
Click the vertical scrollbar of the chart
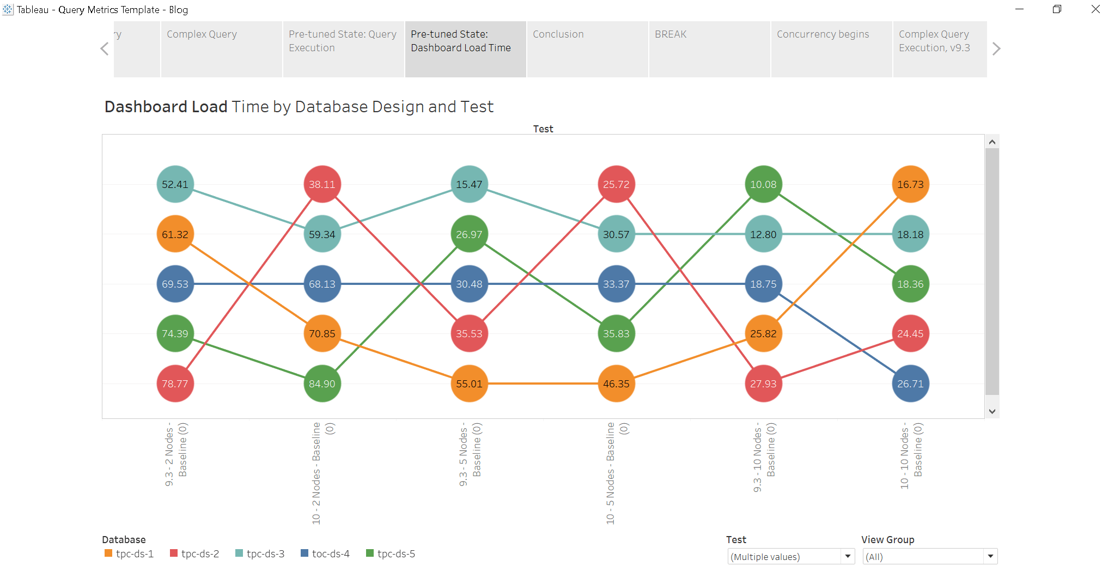[x=992, y=271]
